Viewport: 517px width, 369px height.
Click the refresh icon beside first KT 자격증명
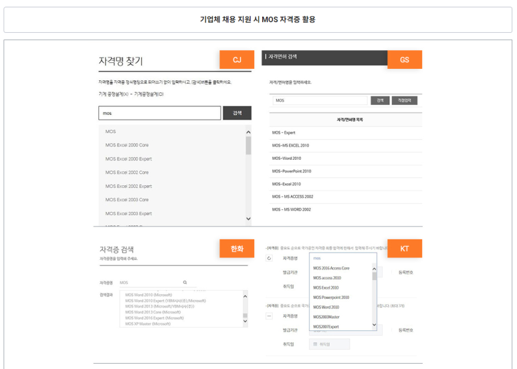269,258
